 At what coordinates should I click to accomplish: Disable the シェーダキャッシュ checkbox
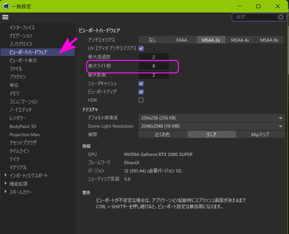(x=141, y=84)
